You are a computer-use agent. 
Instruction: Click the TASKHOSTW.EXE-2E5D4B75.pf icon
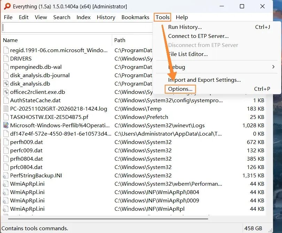6,117
